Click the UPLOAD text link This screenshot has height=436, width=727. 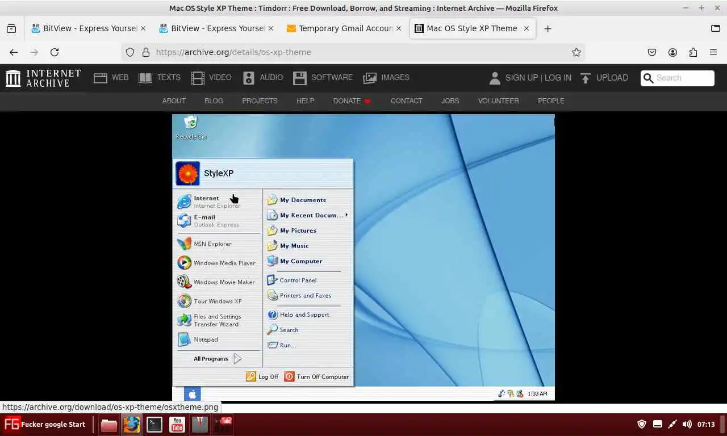[x=612, y=78]
